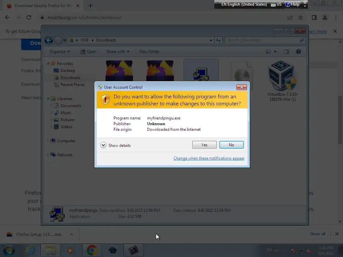Open new tab with plus button

[90, 6]
